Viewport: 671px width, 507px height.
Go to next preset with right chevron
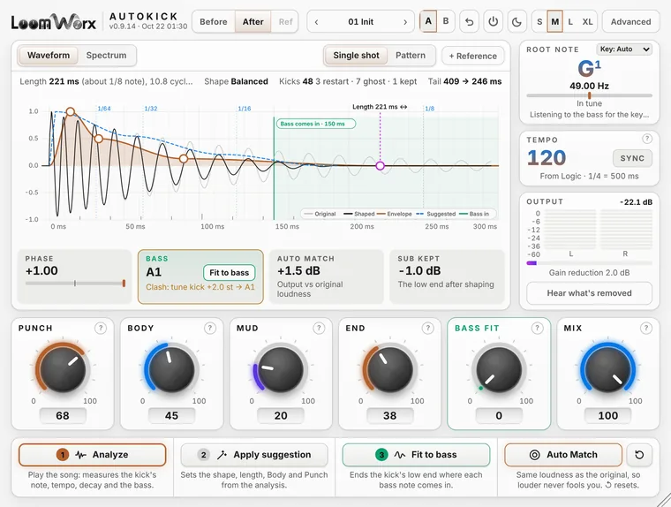tap(405, 22)
